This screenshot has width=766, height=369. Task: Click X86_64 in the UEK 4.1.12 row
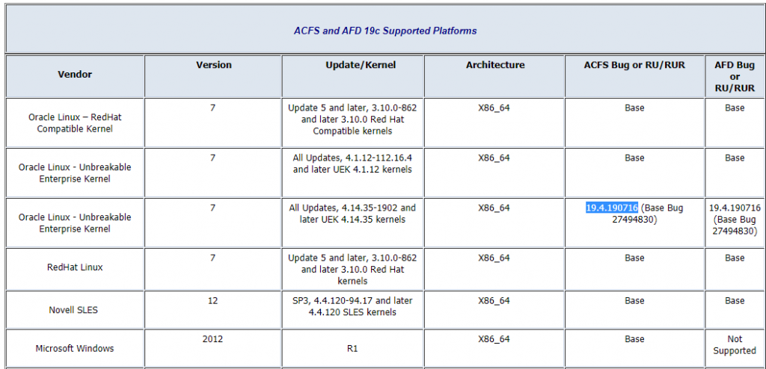click(x=494, y=158)
